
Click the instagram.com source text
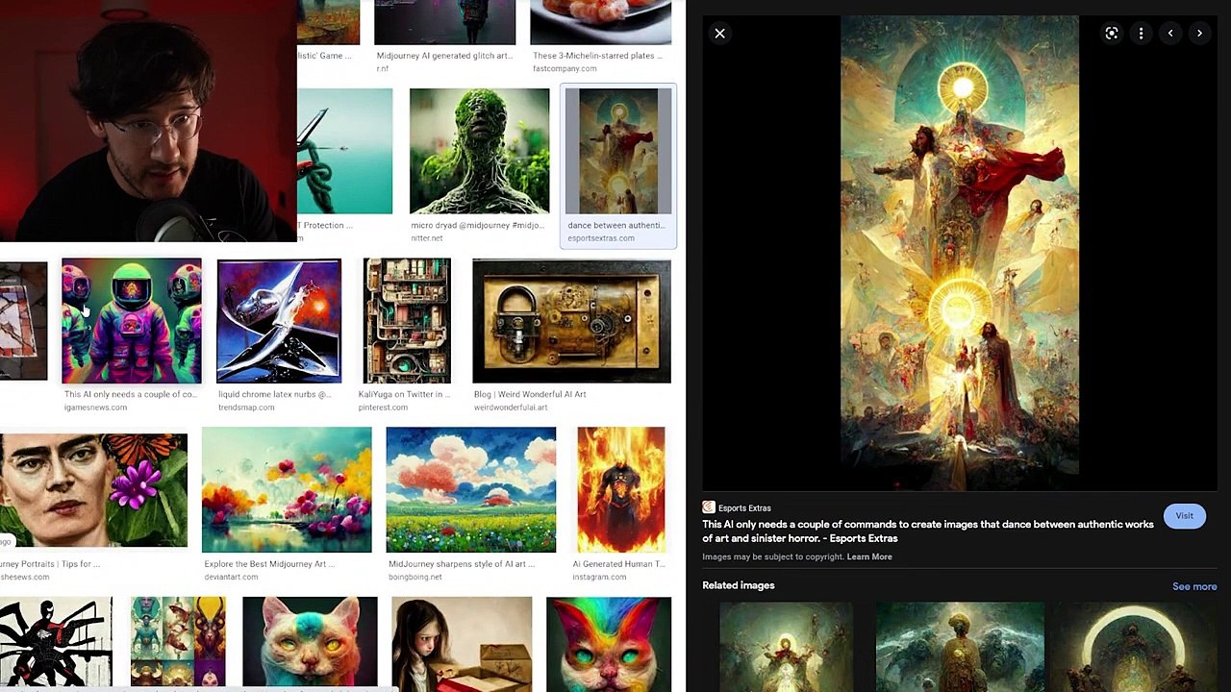599,578
